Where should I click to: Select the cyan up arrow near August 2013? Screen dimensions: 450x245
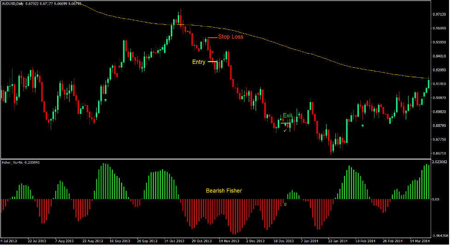[105, 100]
